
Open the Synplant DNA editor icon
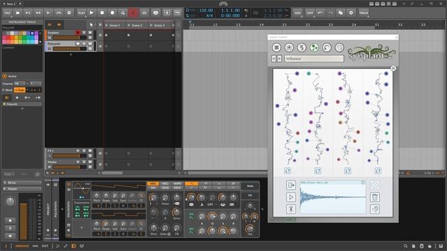302,47
